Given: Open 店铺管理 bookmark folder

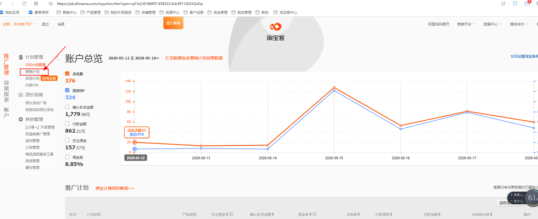Looking at the screenshot, I should pos(146,12).
